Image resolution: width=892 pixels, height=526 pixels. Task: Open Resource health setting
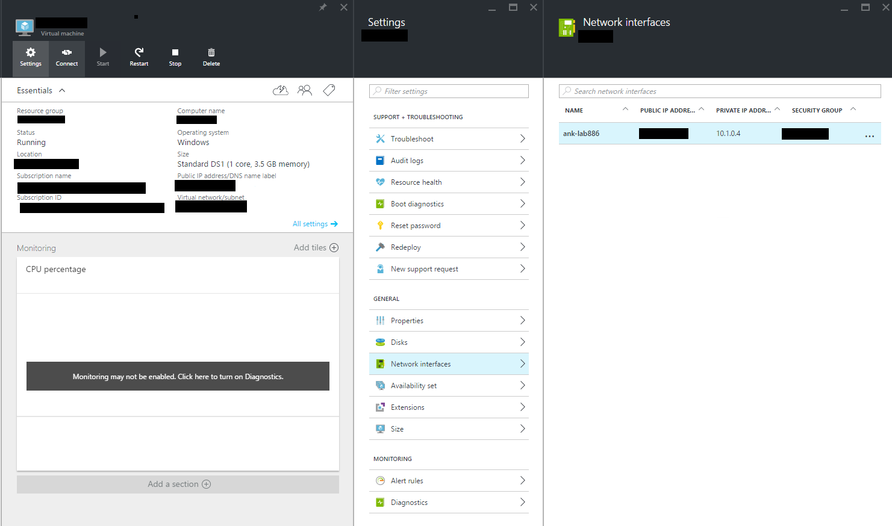(x=449, y=182)
